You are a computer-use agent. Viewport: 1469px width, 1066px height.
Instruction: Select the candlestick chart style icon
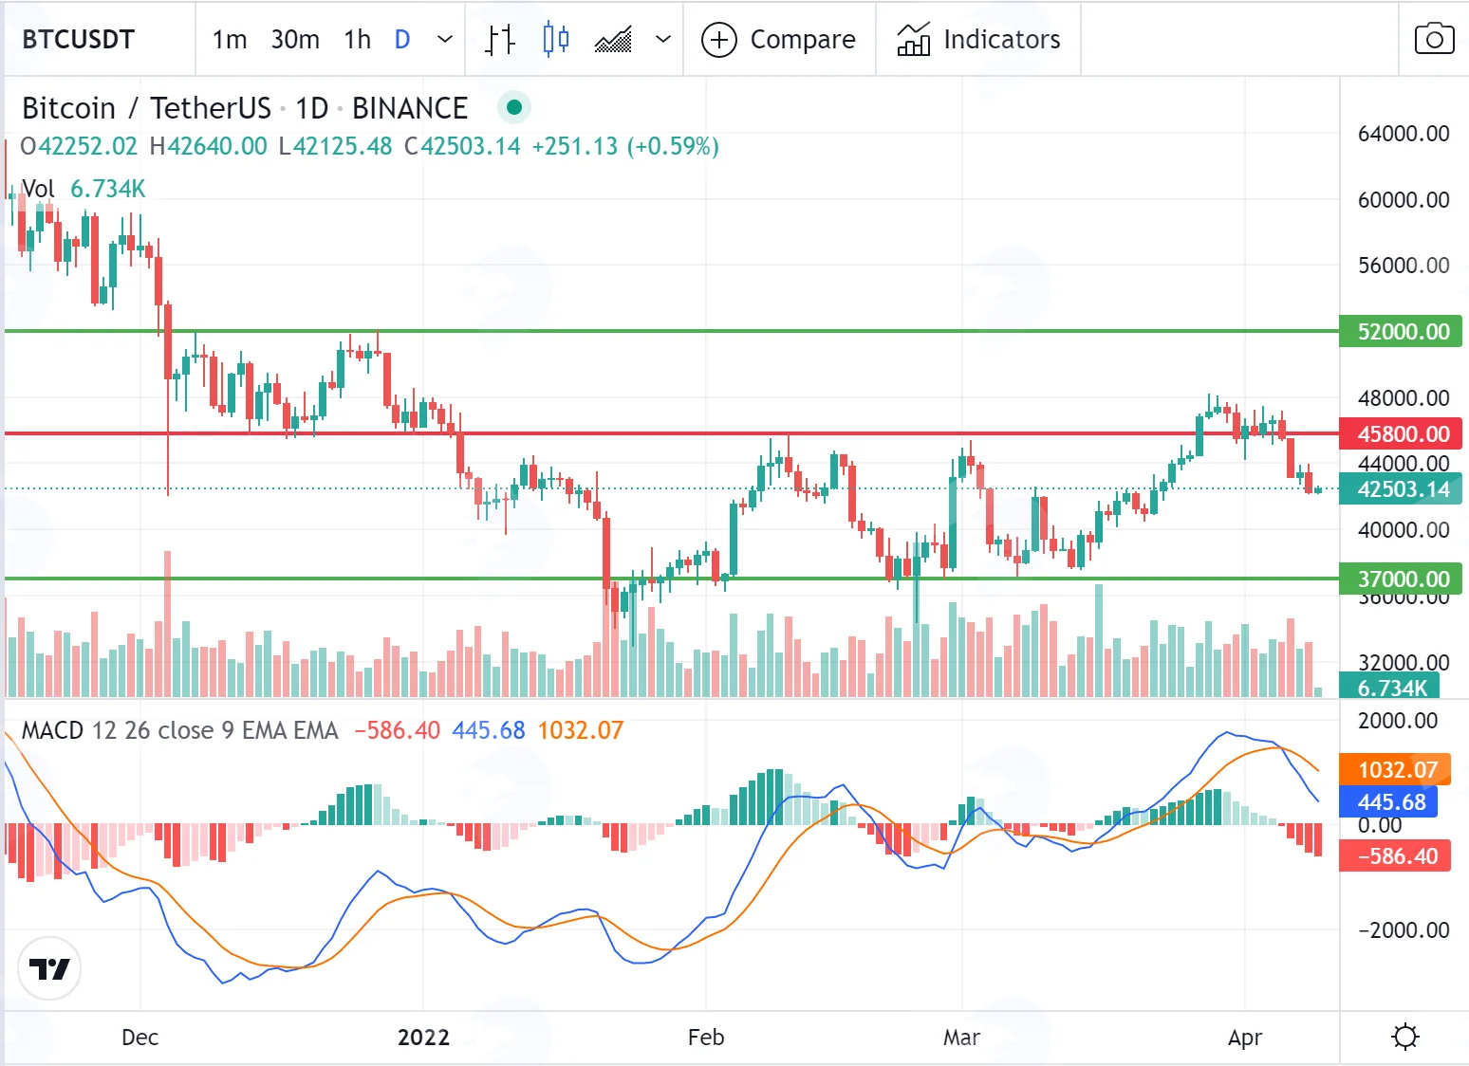pos(556,40)
